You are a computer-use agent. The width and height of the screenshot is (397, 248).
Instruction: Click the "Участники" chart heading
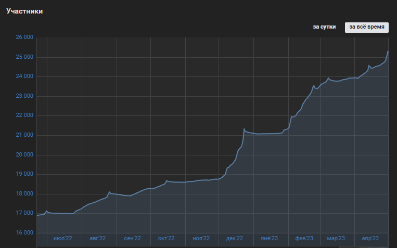(24, 11)
